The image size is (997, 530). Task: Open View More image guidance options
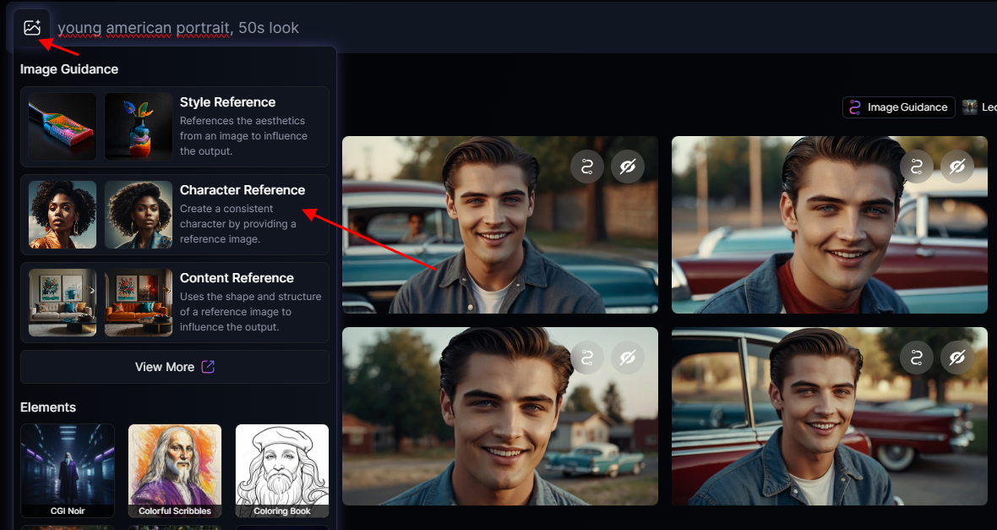(175, 367)
